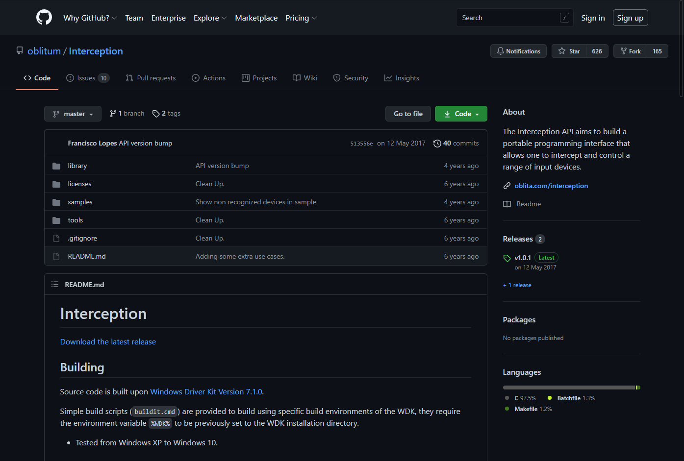Click the Batchfile language yellow-green dot
This screenshot has width=684, height=461.
pos(550,398)
